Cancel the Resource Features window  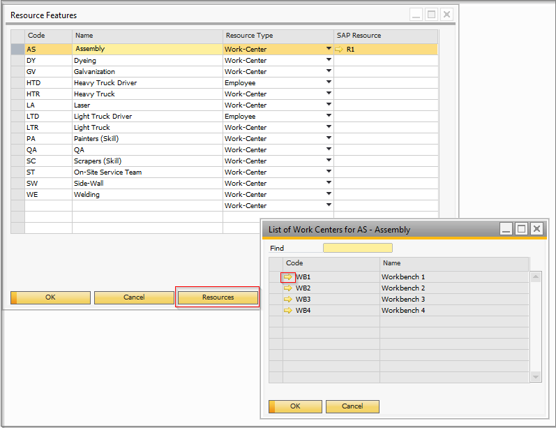click(134, 297)
